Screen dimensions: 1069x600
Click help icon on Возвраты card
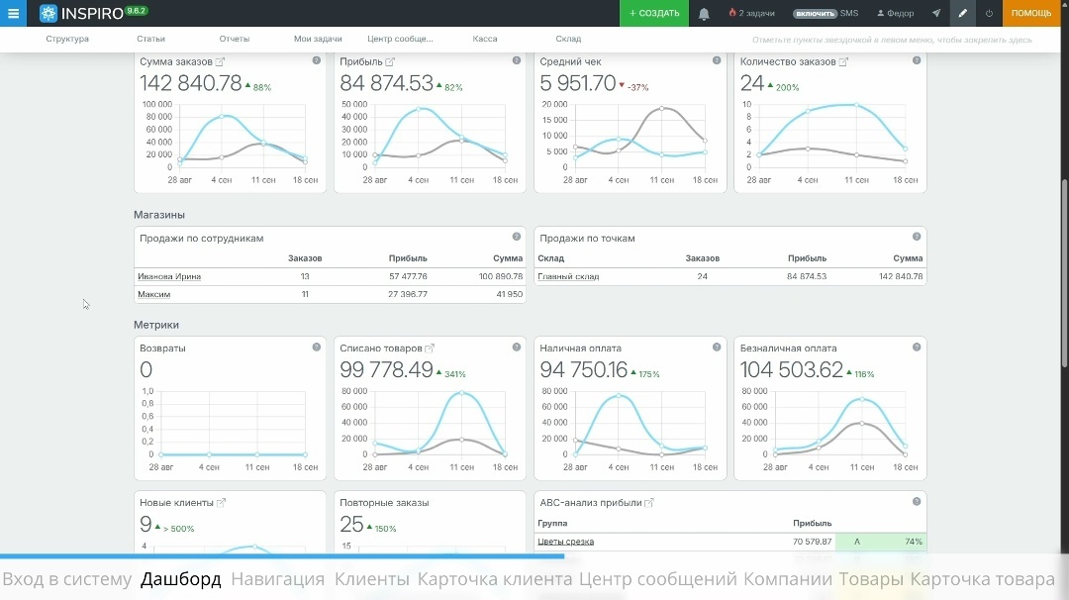pyautogui.click(x=317, y=348)
